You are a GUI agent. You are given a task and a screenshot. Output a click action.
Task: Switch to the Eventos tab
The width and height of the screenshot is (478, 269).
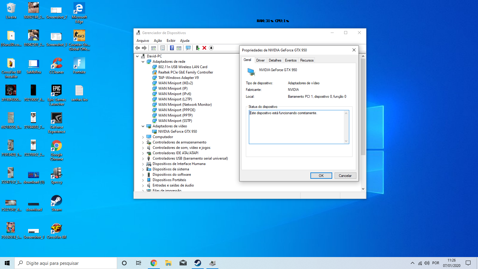tap(291, 60)
